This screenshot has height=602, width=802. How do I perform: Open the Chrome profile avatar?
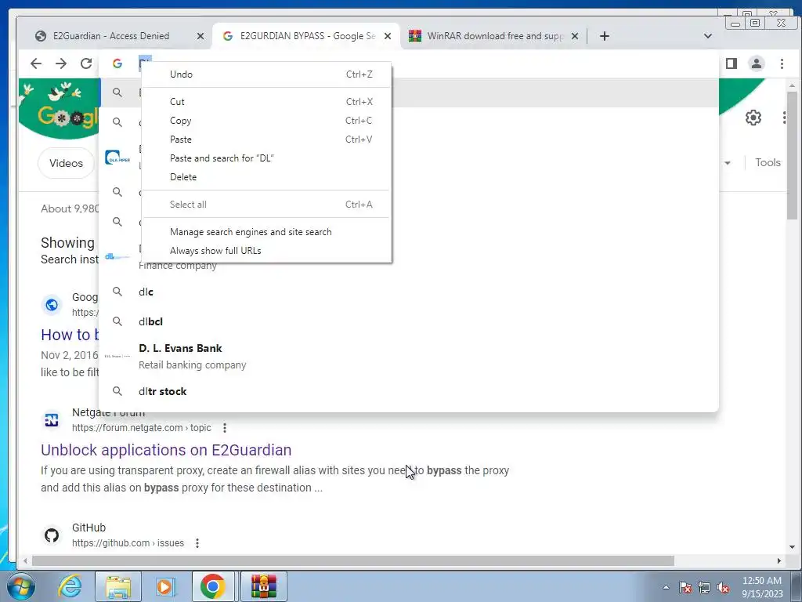click(756, 63)
